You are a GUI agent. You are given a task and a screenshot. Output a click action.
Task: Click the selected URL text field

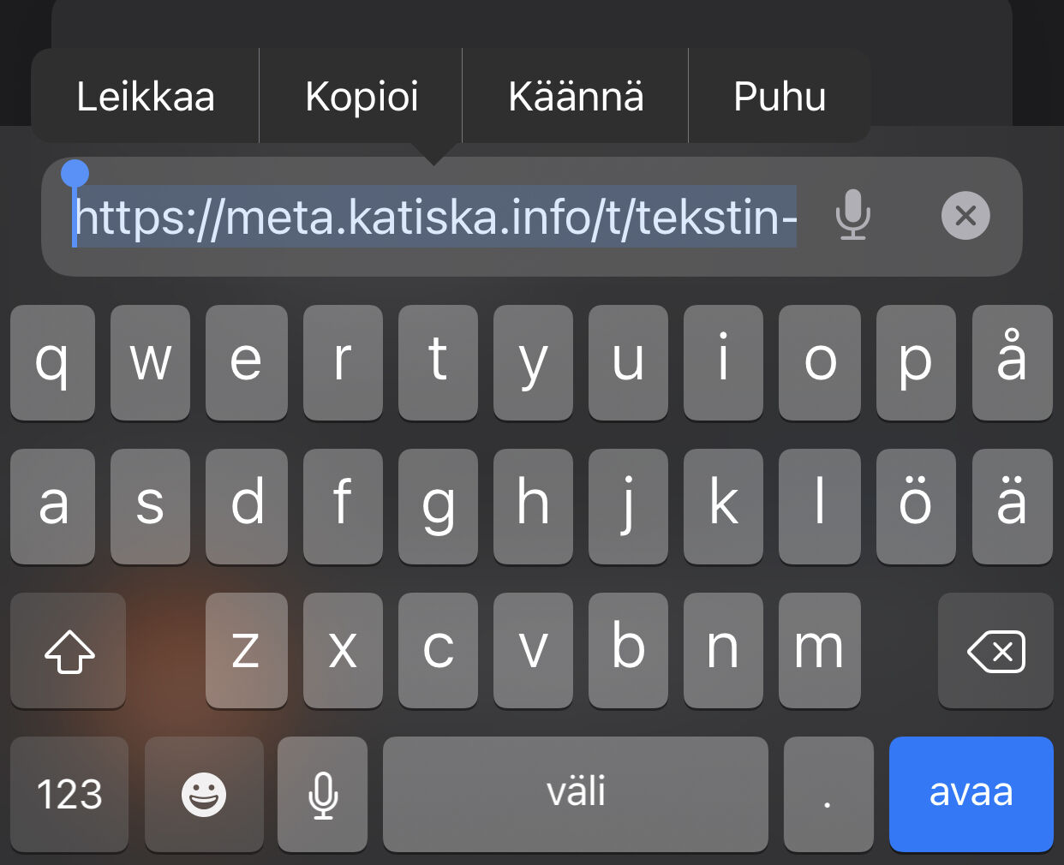coord(435,217)
